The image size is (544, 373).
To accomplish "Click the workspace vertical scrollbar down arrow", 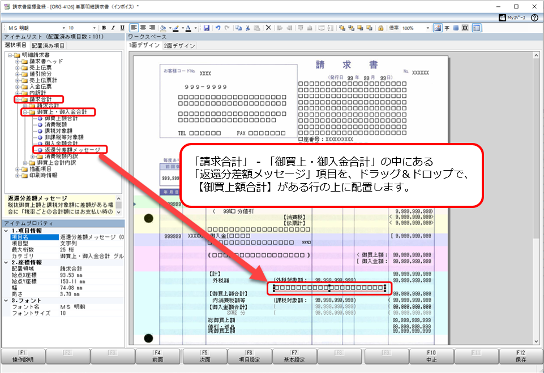I will [x=536, y=341].
